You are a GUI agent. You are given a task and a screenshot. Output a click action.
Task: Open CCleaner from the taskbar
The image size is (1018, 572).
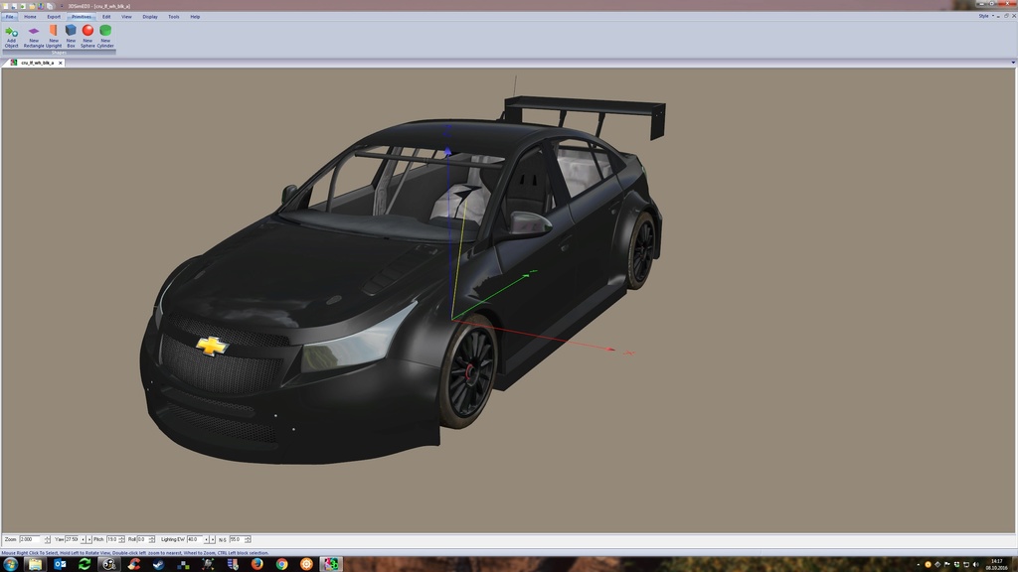pos(134,564)
